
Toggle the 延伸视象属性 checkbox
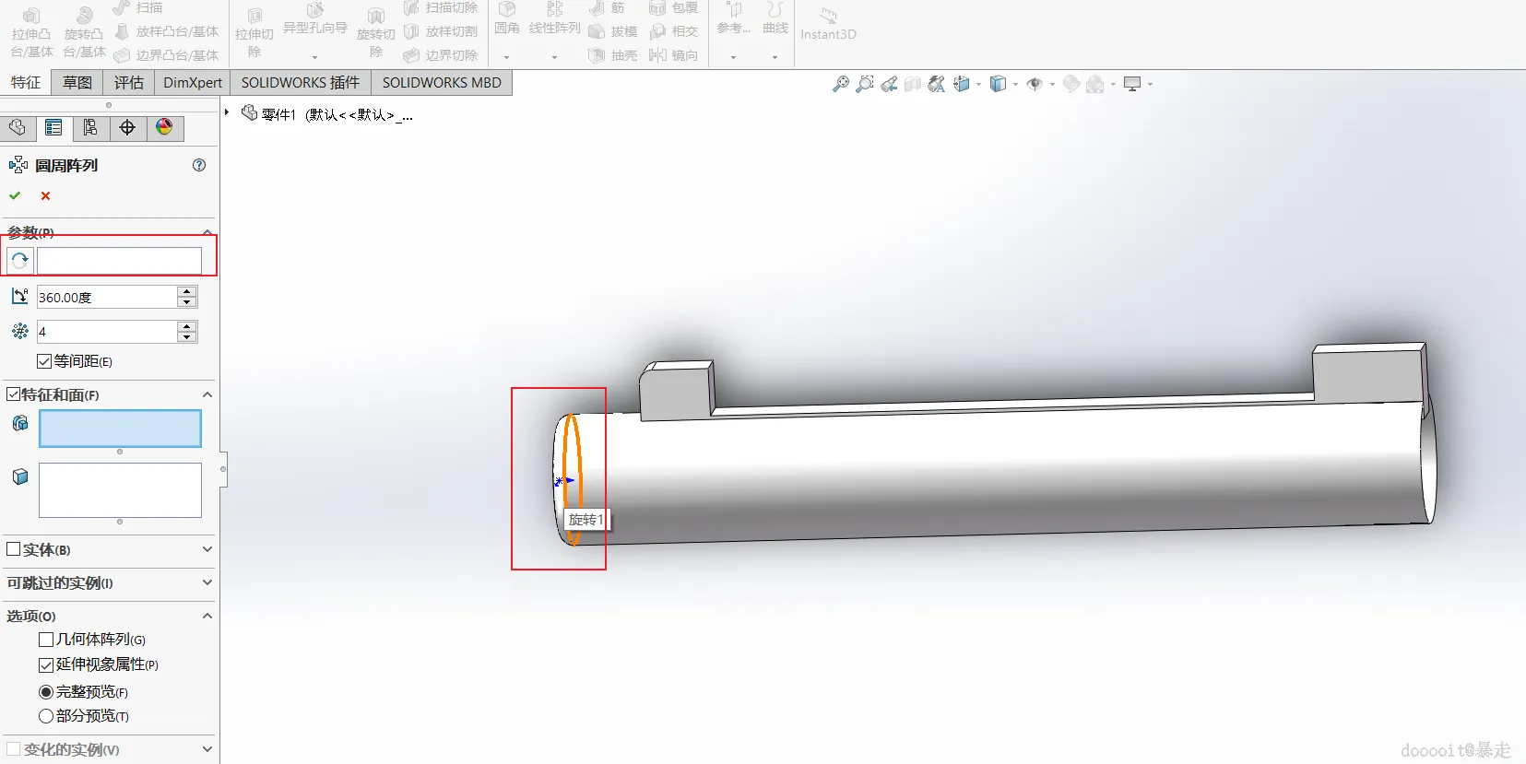pos(46,665)
